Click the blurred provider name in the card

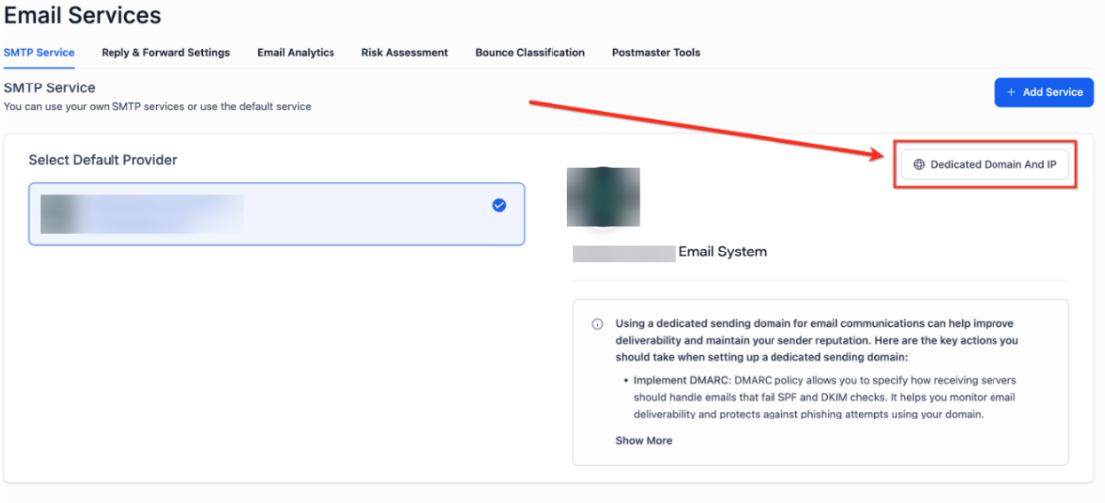(141, 214)
